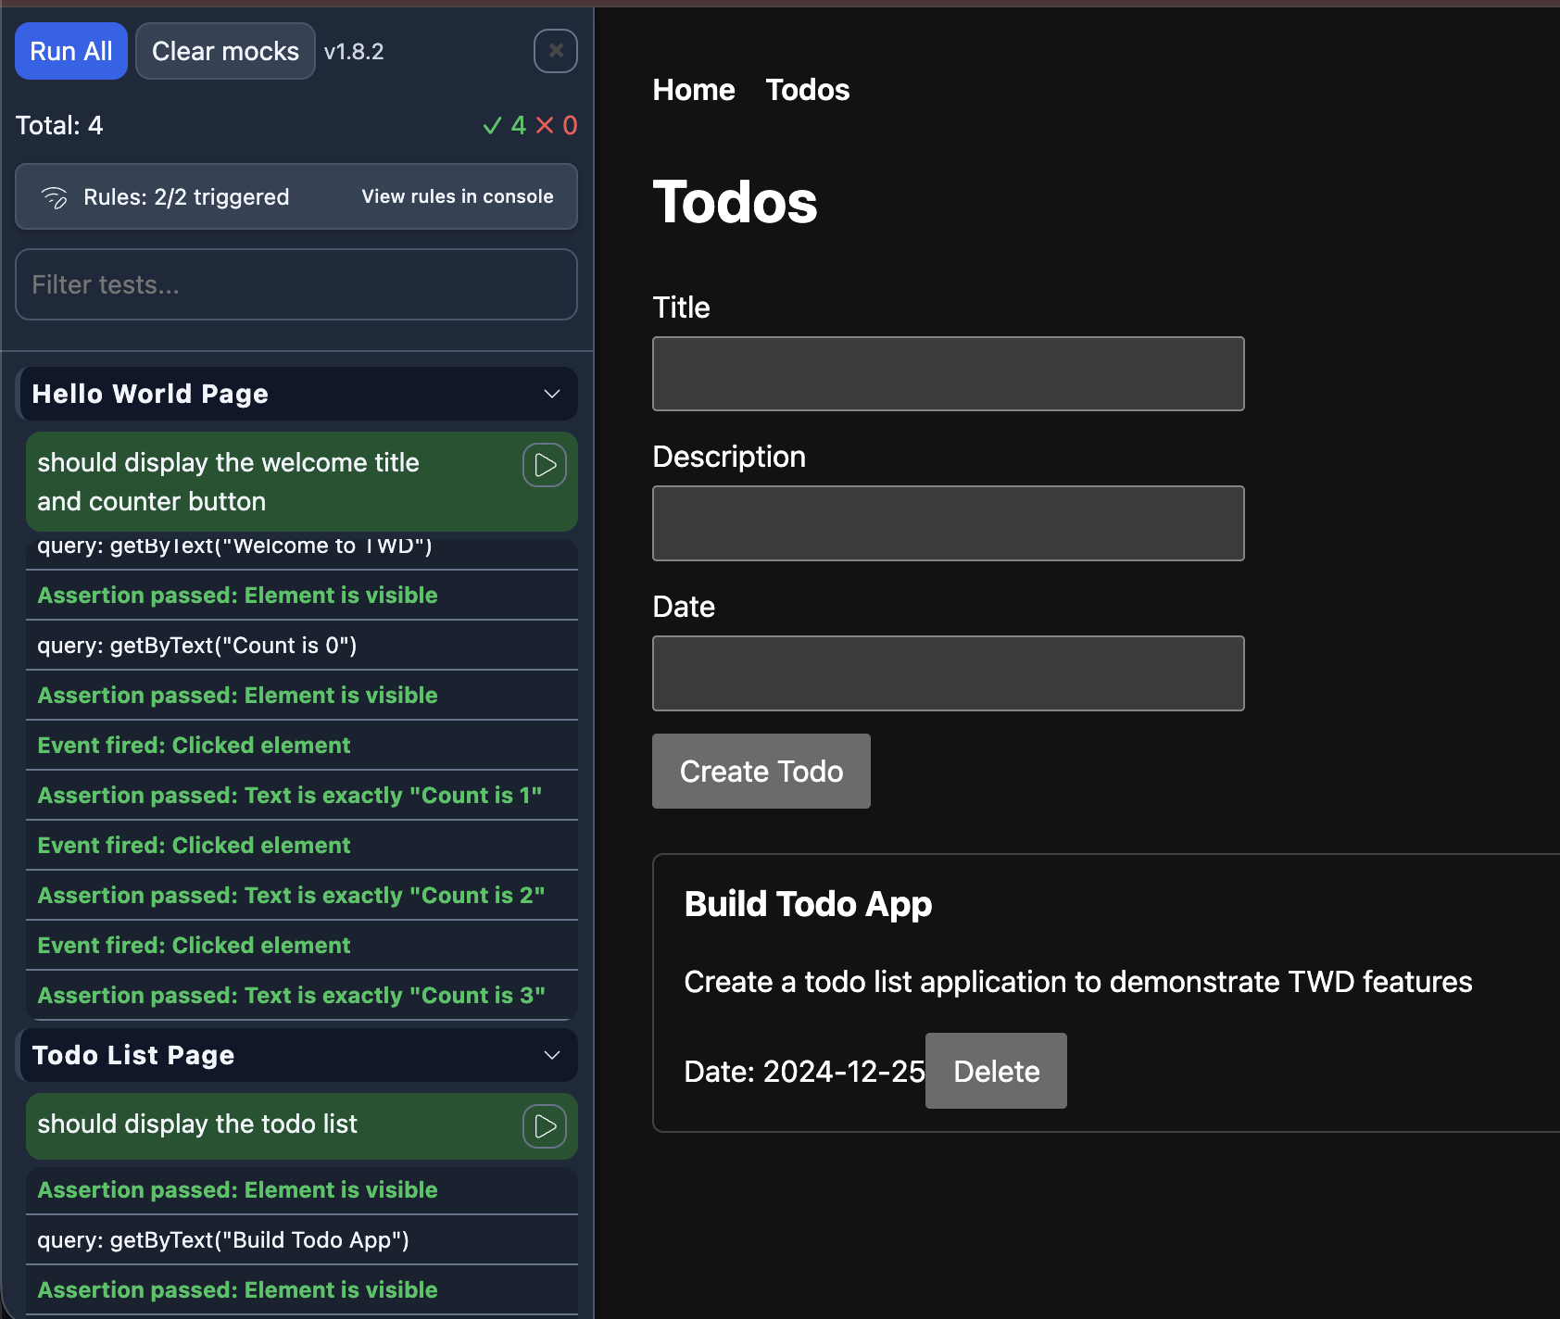Click the Rules: 2/2 triggered text
This screenshot has height=1319, width=1560.
186,197
